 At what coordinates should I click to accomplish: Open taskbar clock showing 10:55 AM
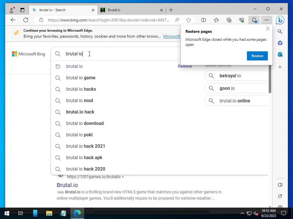point(268,213)
